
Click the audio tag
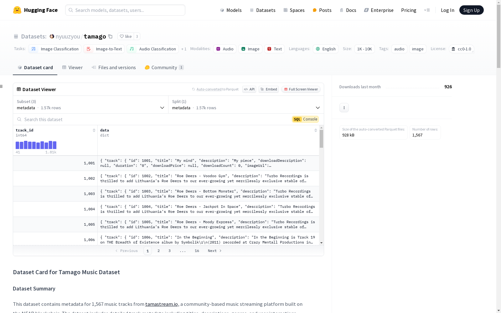[399, 49]
